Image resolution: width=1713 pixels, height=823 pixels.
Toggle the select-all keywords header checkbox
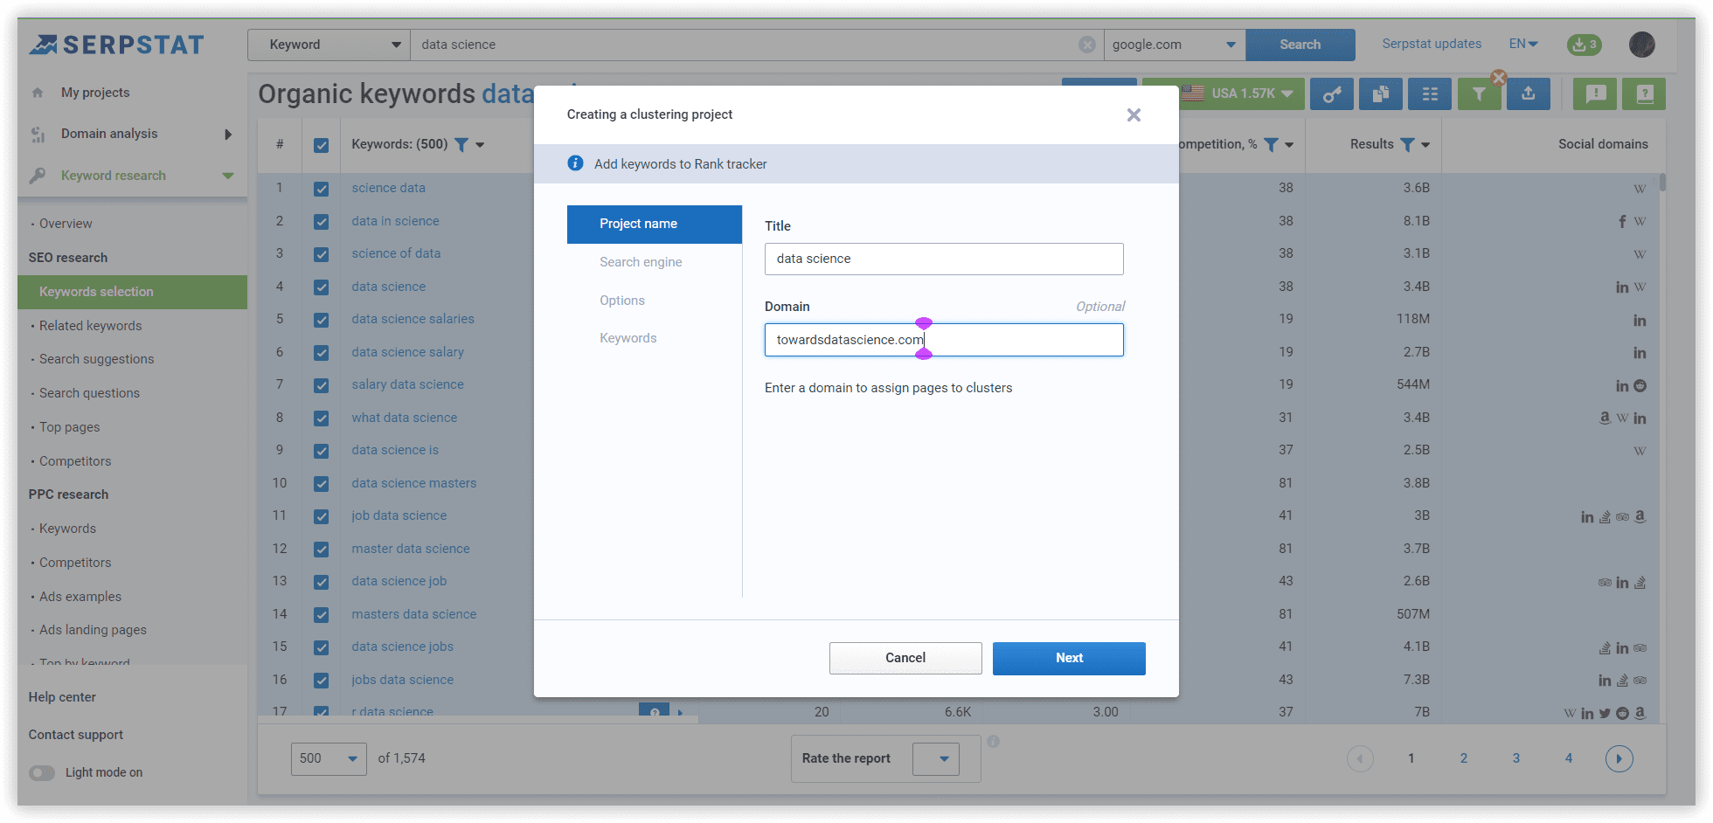pos(321,145)
